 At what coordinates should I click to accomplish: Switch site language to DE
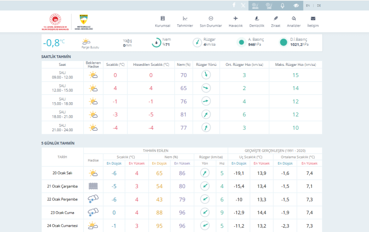tap(319, 5)
